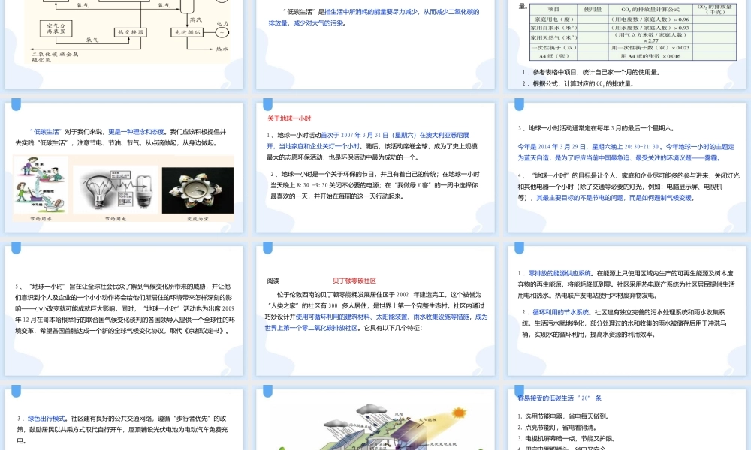Click the red heading 贝丁顿零碳社区
Image resolution: width=751 pixels, height=450 pixels.
[x=354, y=280]
